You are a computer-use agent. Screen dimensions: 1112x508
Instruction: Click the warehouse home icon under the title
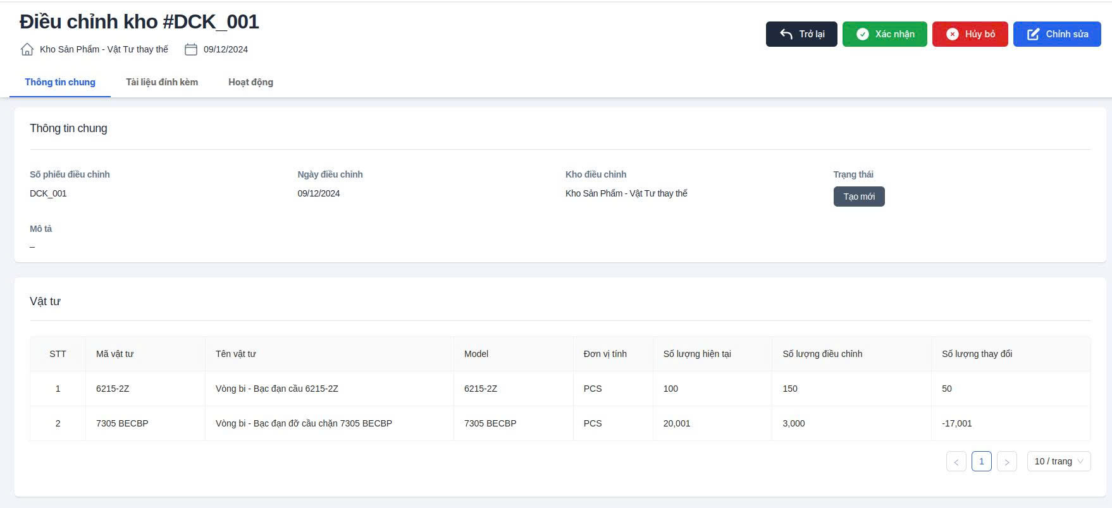pyautogui.click(x=27, y=49)
